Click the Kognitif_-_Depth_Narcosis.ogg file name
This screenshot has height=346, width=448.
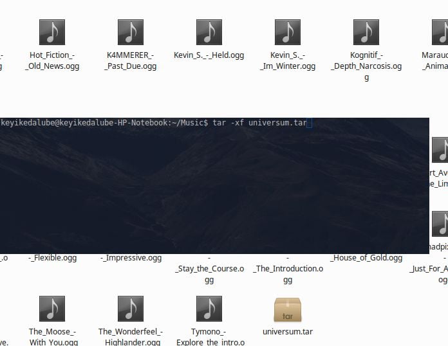point(366,66)
